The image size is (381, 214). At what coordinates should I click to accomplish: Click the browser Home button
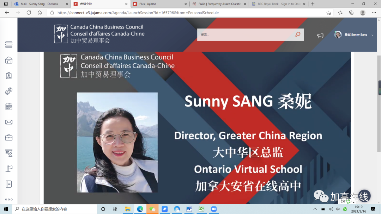coord(40,13)
